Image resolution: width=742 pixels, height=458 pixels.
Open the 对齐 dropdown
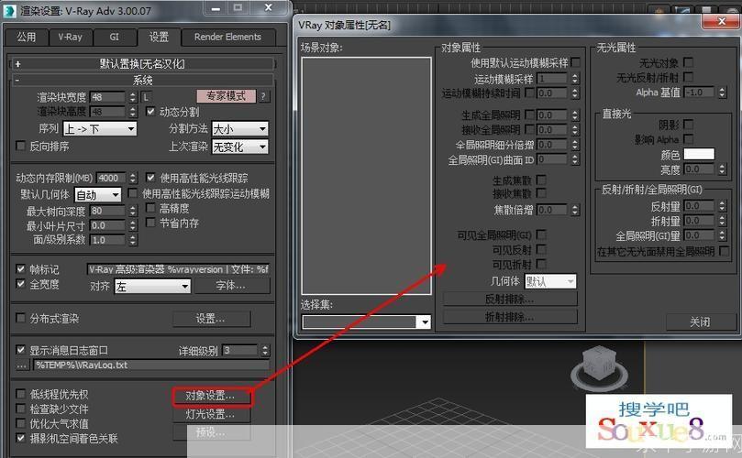pyautogui.click(x=152, y=286)
